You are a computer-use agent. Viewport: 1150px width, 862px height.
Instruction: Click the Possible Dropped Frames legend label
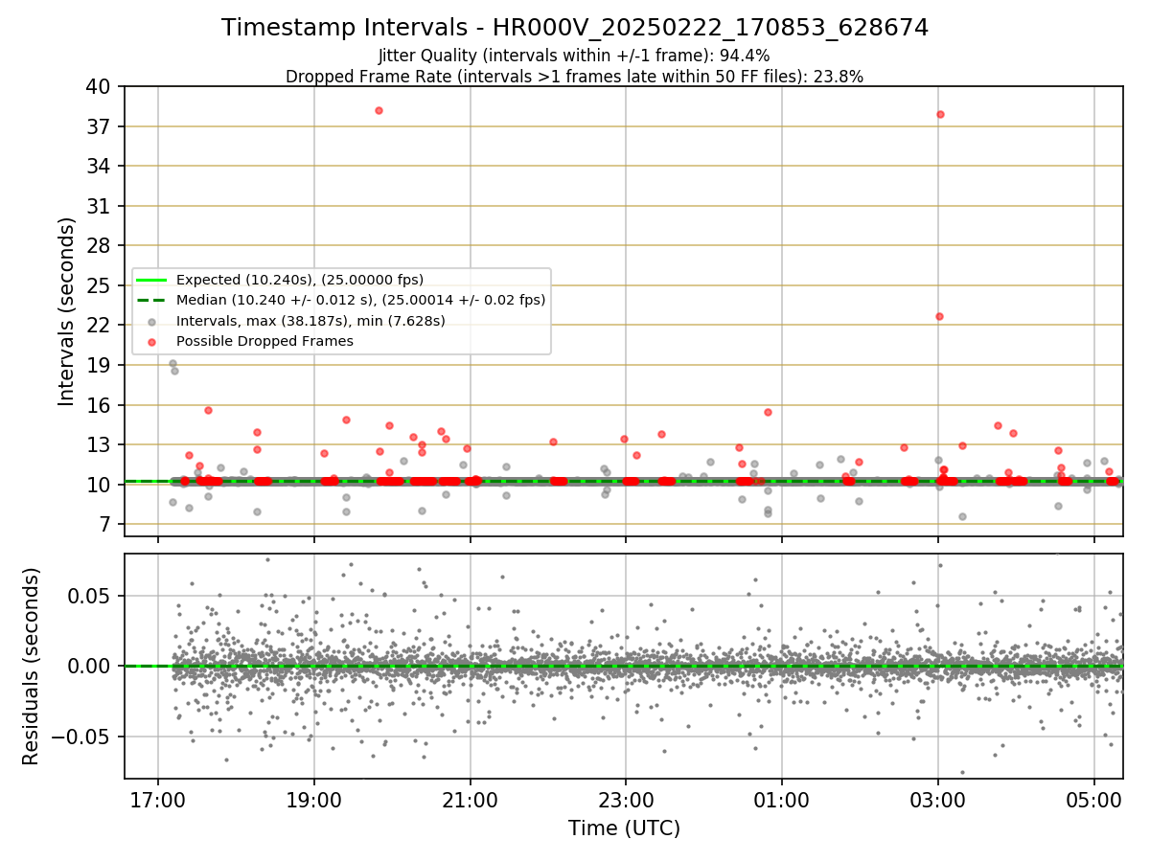click(265, 341)
